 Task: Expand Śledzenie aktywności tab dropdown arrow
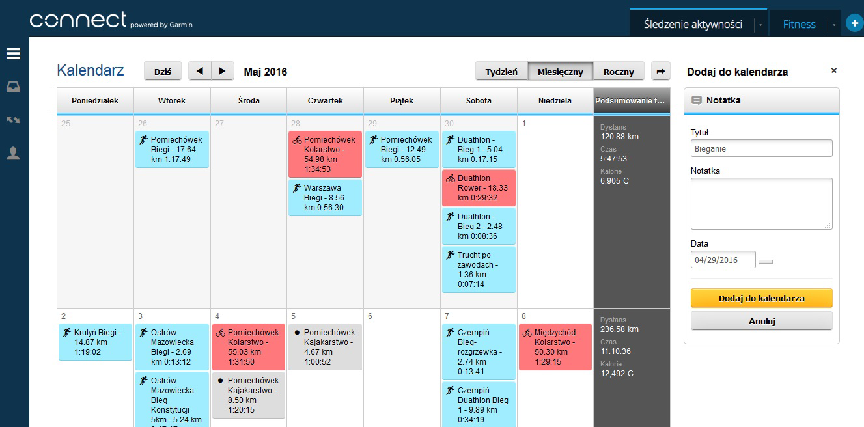[x=760, y=25]
